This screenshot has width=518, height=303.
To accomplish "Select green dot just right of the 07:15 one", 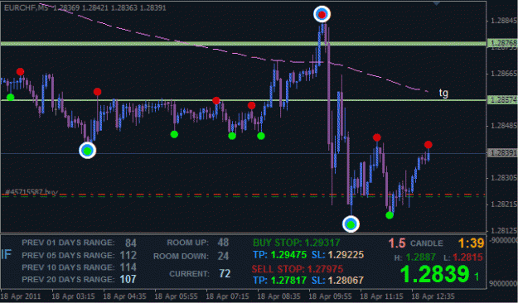I will tap(261, 136).
